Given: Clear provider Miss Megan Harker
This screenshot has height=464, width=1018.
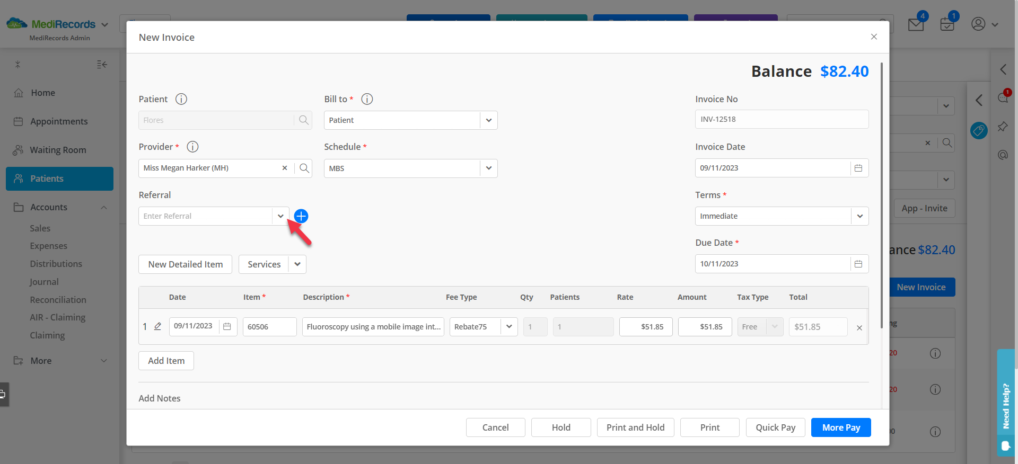Looking at the screenshot, I should (x=285, y=168).
